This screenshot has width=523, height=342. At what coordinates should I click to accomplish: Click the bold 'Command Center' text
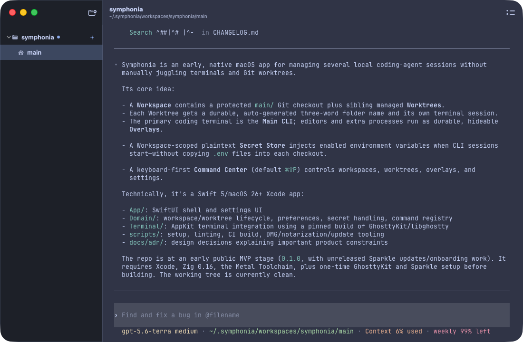pyautogui.click(x=221, y=170)
